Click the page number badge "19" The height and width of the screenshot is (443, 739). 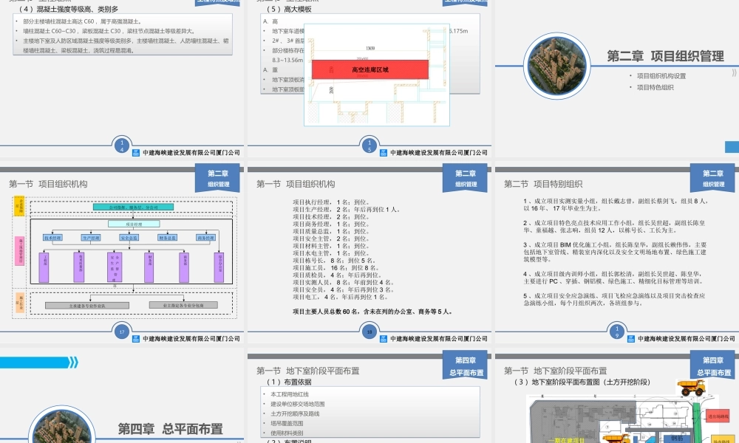coord(618,332)
